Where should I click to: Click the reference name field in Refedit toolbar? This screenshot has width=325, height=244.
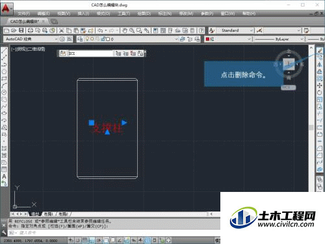click(90, 53)
